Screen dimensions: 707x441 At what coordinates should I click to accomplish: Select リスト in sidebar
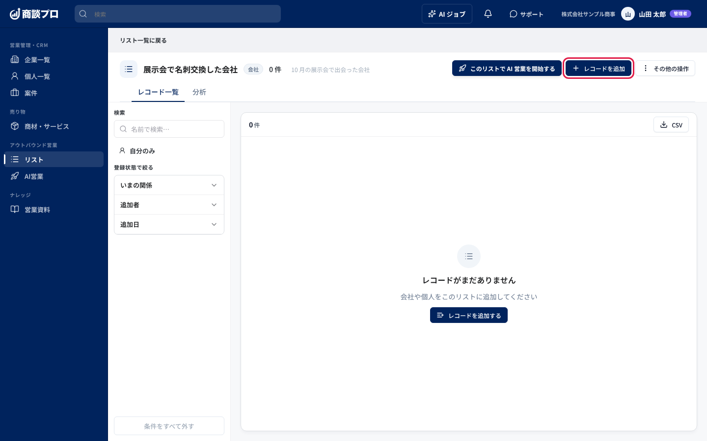[54, 159]
